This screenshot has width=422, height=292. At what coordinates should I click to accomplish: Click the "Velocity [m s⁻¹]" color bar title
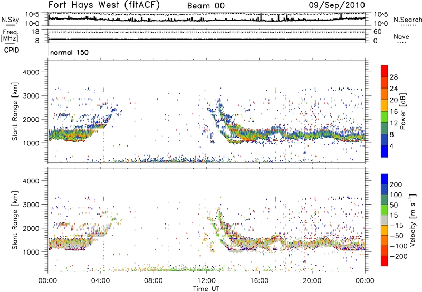(413, 220)
